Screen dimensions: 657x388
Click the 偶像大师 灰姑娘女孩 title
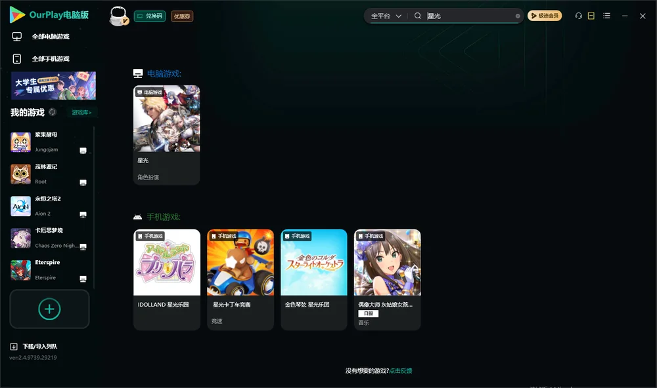coord(385,304)
